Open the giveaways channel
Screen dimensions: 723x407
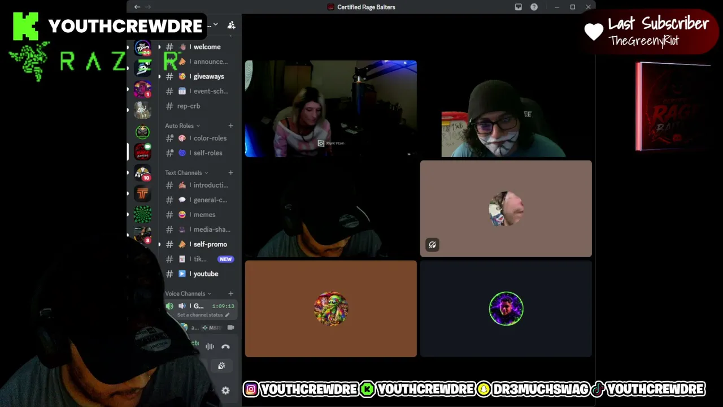click(x=197, y=76)
